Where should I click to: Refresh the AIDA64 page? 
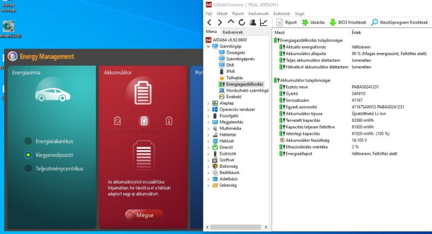[241, 23]
